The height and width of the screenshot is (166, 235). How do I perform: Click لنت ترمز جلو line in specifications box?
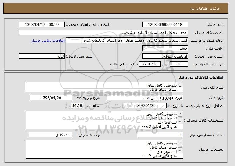[167, 122]
